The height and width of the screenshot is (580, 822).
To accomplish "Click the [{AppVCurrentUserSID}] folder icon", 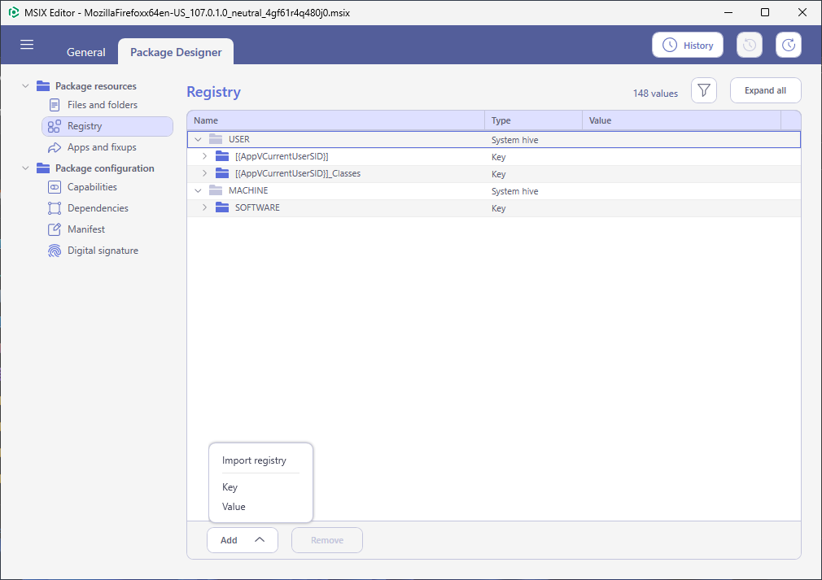I will [x=222, y=156].
